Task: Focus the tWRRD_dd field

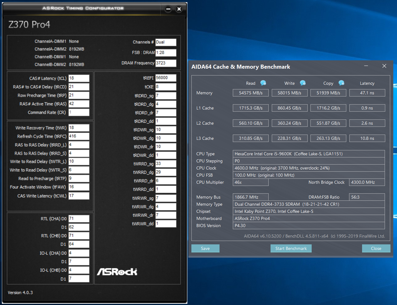Action: click(x=166, y=189)
